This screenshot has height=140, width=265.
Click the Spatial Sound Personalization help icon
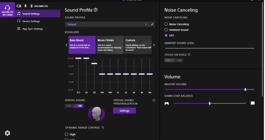coord(154,100)
